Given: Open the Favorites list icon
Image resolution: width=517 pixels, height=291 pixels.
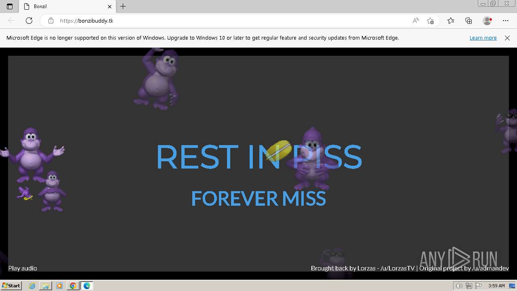Looking at the screenshot, I should click(x=451, y=21).
